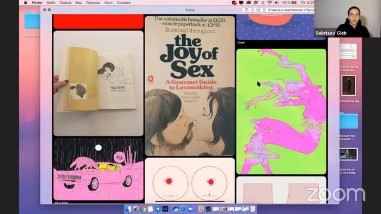
Task: Click the Share icon in Quick Look toolbar
Action: pos(246,10)
